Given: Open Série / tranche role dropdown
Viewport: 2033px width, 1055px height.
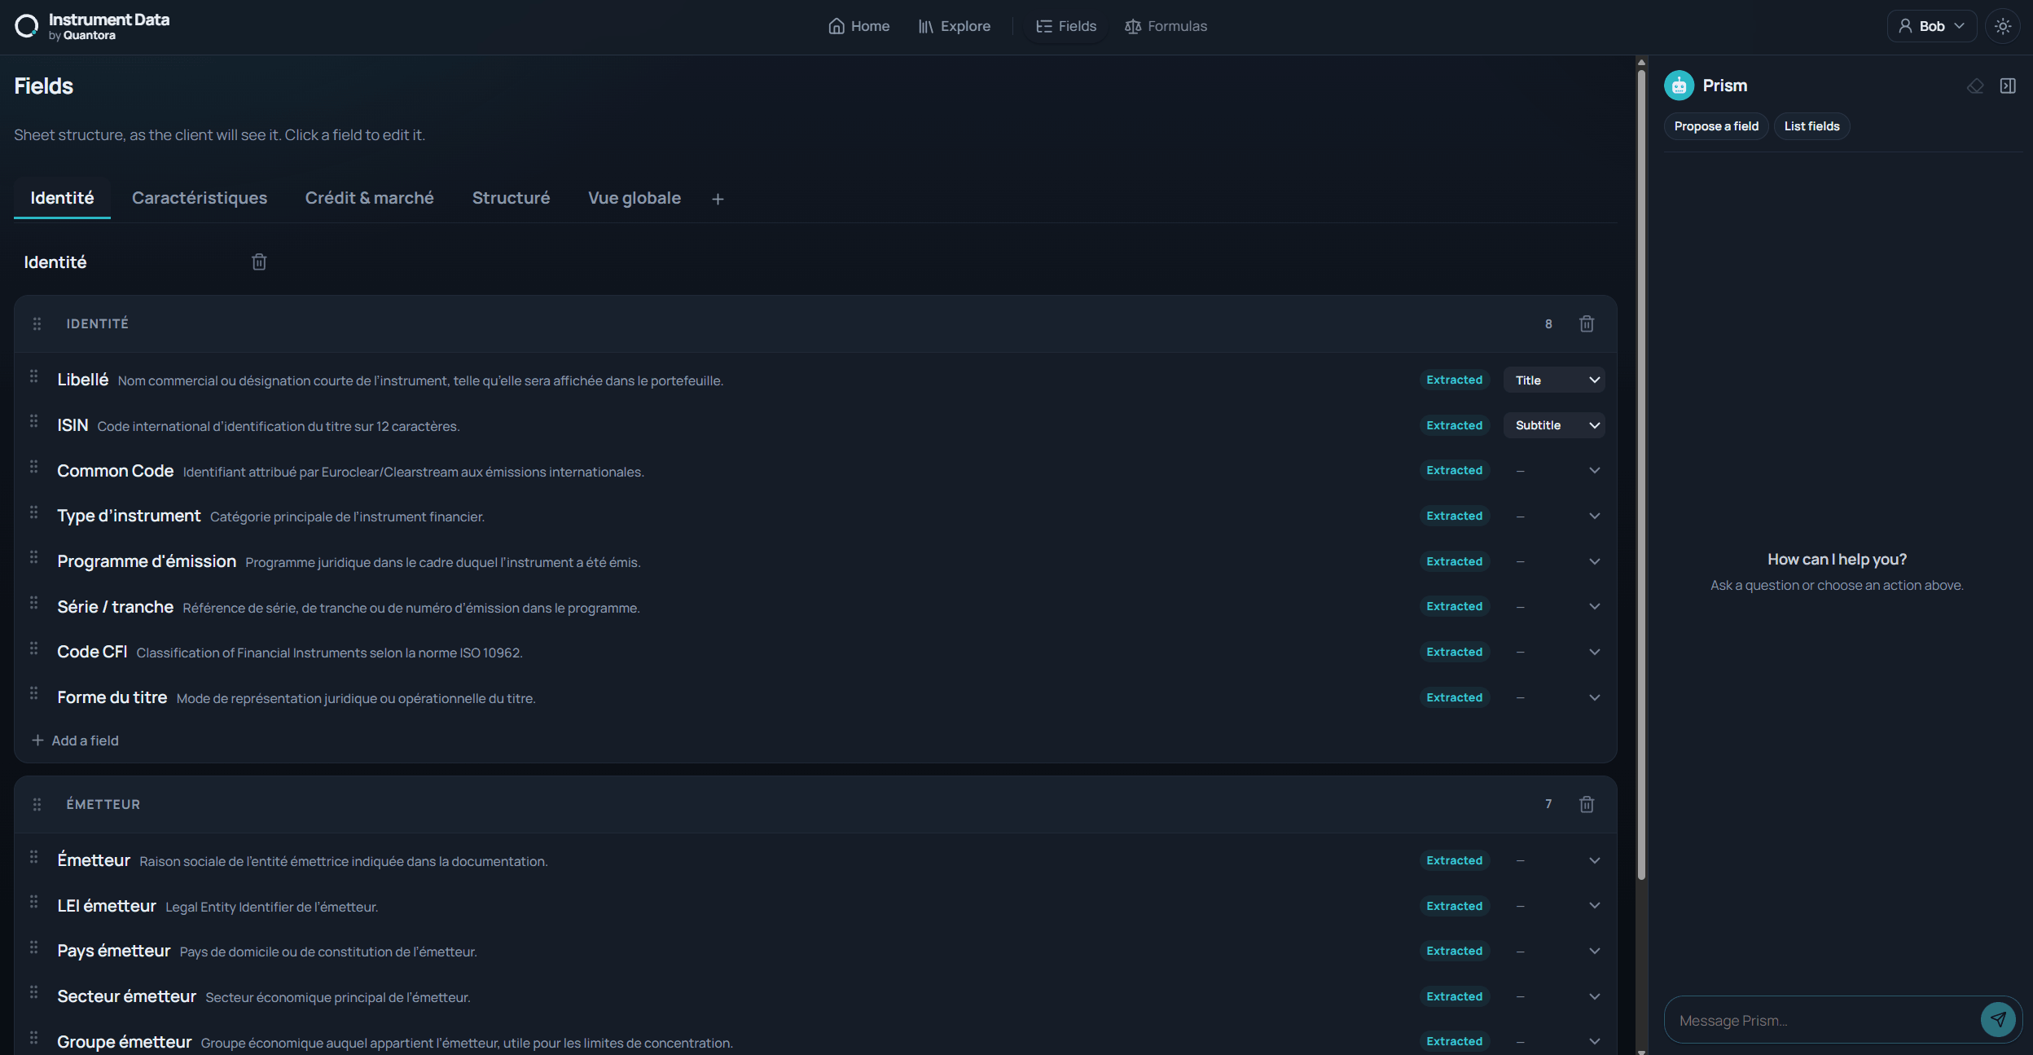Looking at the screenshot, I should tap(1554, 607).
